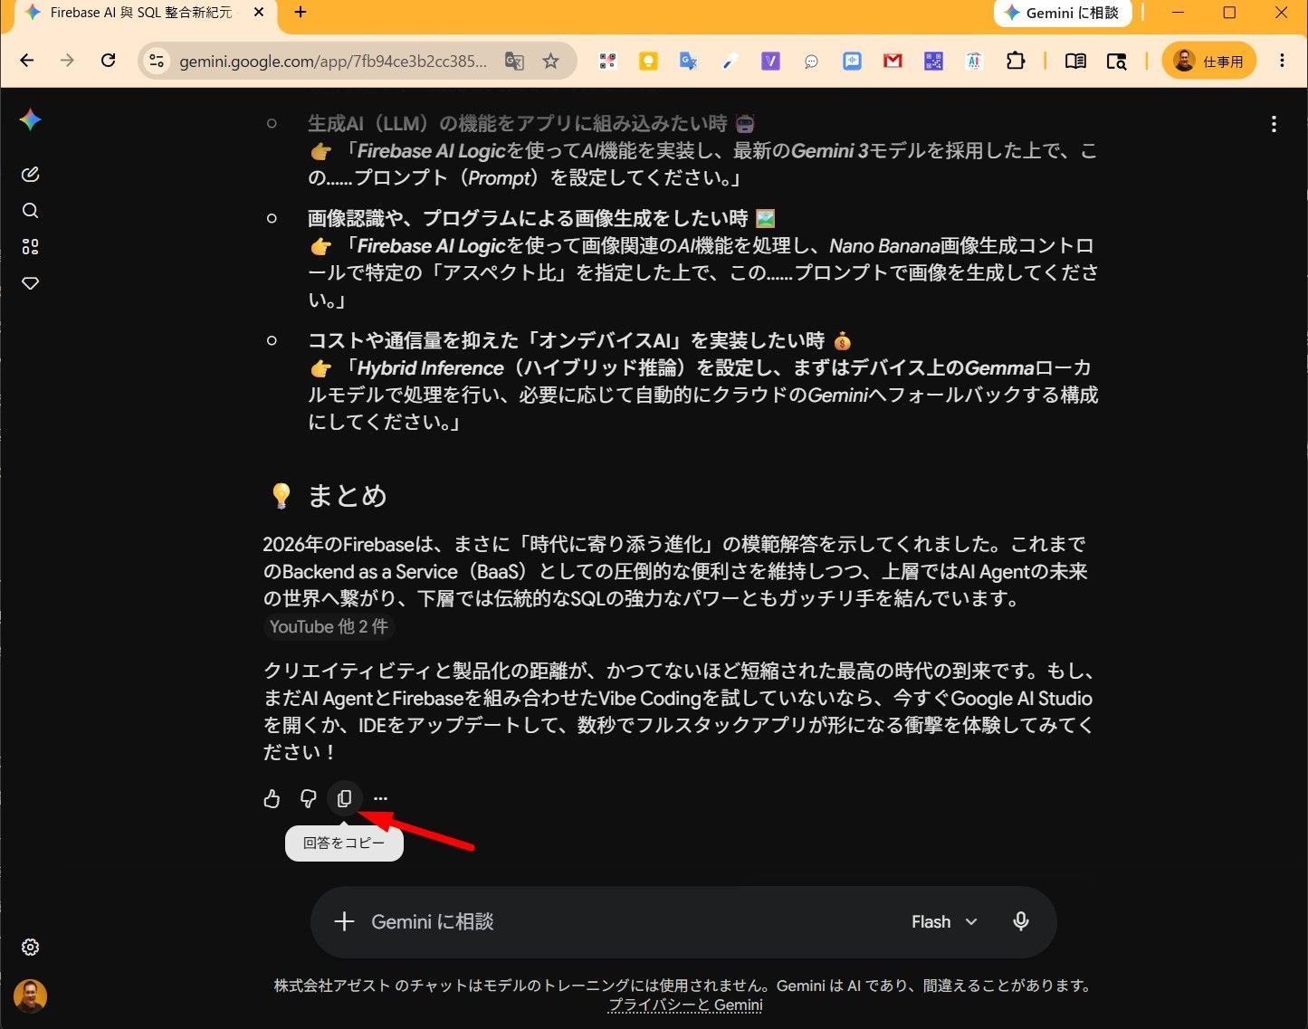Click the address bar URL
Viewport: 1308px width, 1029px height.
pos(333,62)
